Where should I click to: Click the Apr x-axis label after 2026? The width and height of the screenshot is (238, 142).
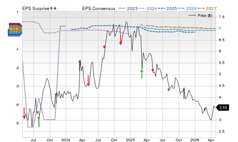tap(211, 140)
